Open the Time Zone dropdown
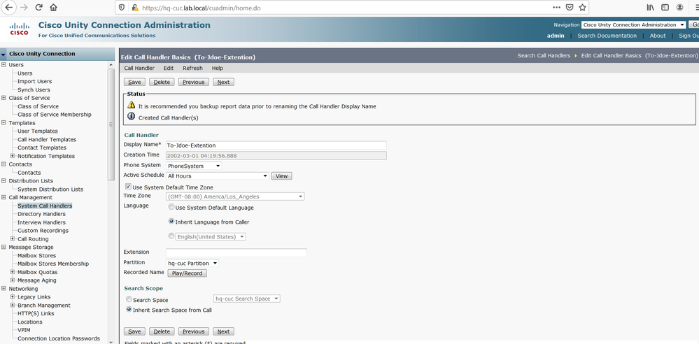 click(235, 196)
